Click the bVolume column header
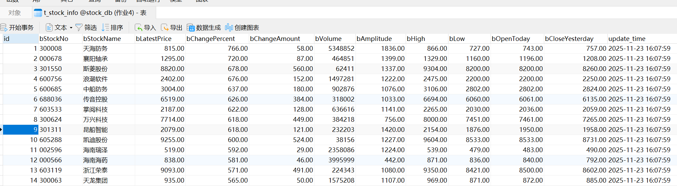Viewport: 677px width, 186px height. point(328,39)
